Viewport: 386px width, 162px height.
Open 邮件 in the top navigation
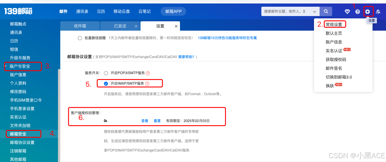[x=64, y=11]
